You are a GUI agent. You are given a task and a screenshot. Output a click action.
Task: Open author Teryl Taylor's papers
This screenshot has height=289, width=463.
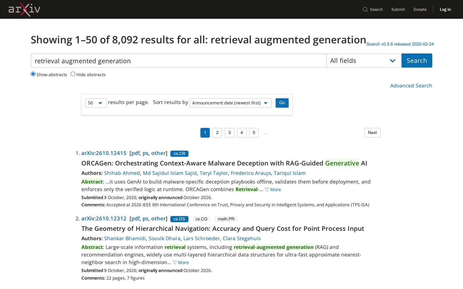tap(214, 173)
